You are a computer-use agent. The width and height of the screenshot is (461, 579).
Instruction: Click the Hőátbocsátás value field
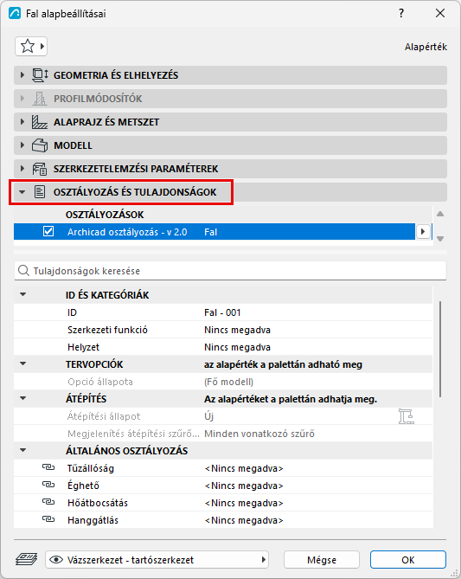point(244,503)
